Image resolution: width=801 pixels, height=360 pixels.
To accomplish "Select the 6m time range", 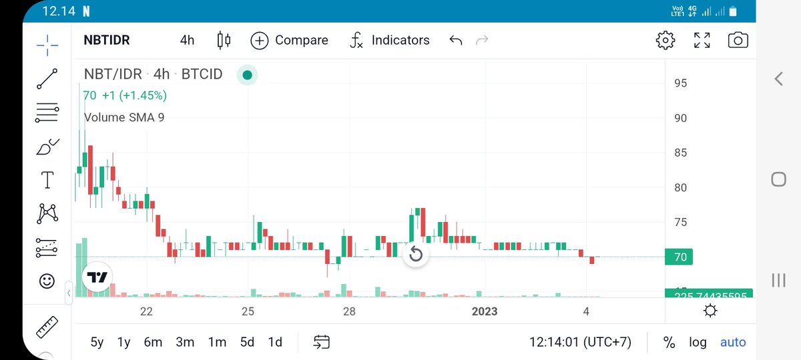I will pos(153,342).
